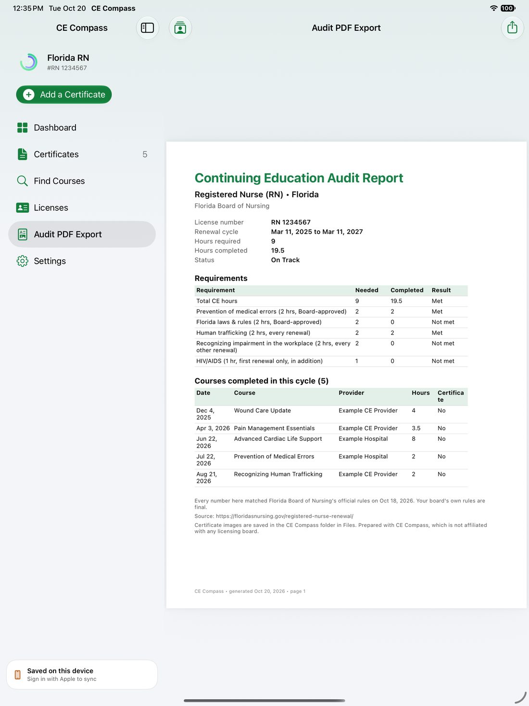
Task: Click the CE Compass sidebar title
Action: coord(82,28)
